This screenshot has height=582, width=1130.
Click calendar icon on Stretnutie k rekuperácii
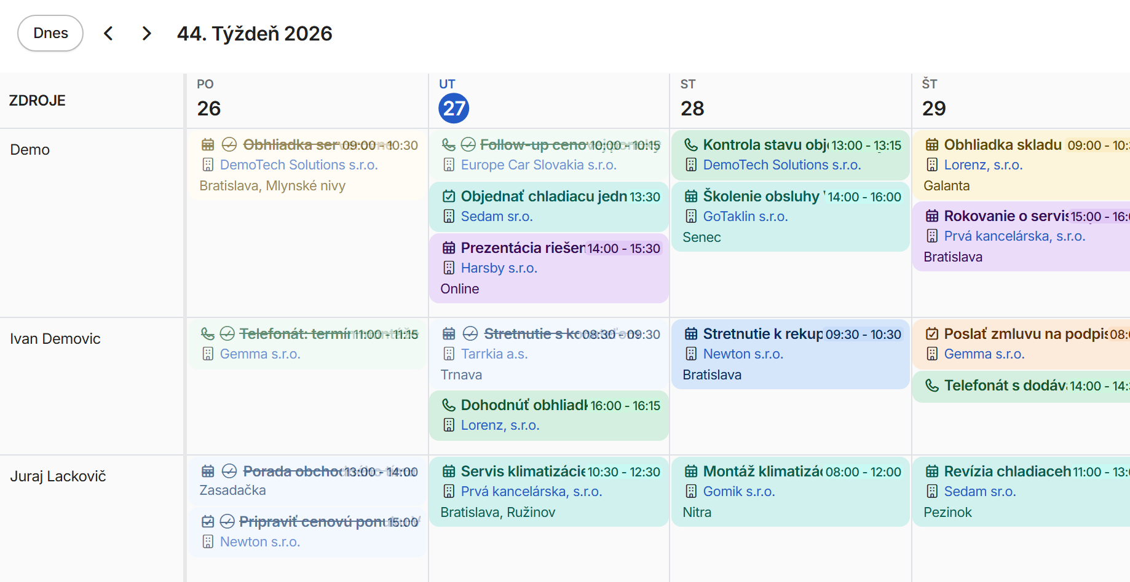[691, 334]
